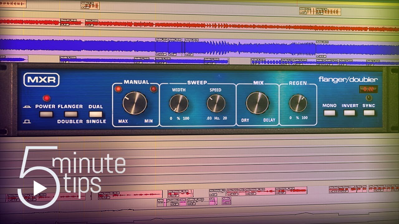This screenshot has height=224, width=399.
Task: Select the Adlibs.03_03-12 clip
Action: point(198,202)
